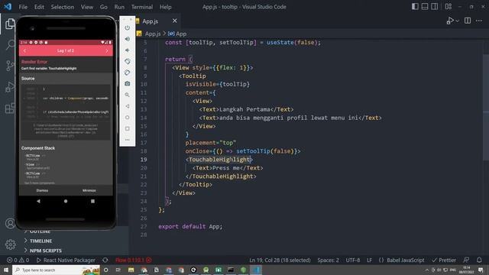Click emulator toolbar home circle
The image size is (489, 275).
tap(128, 117)
